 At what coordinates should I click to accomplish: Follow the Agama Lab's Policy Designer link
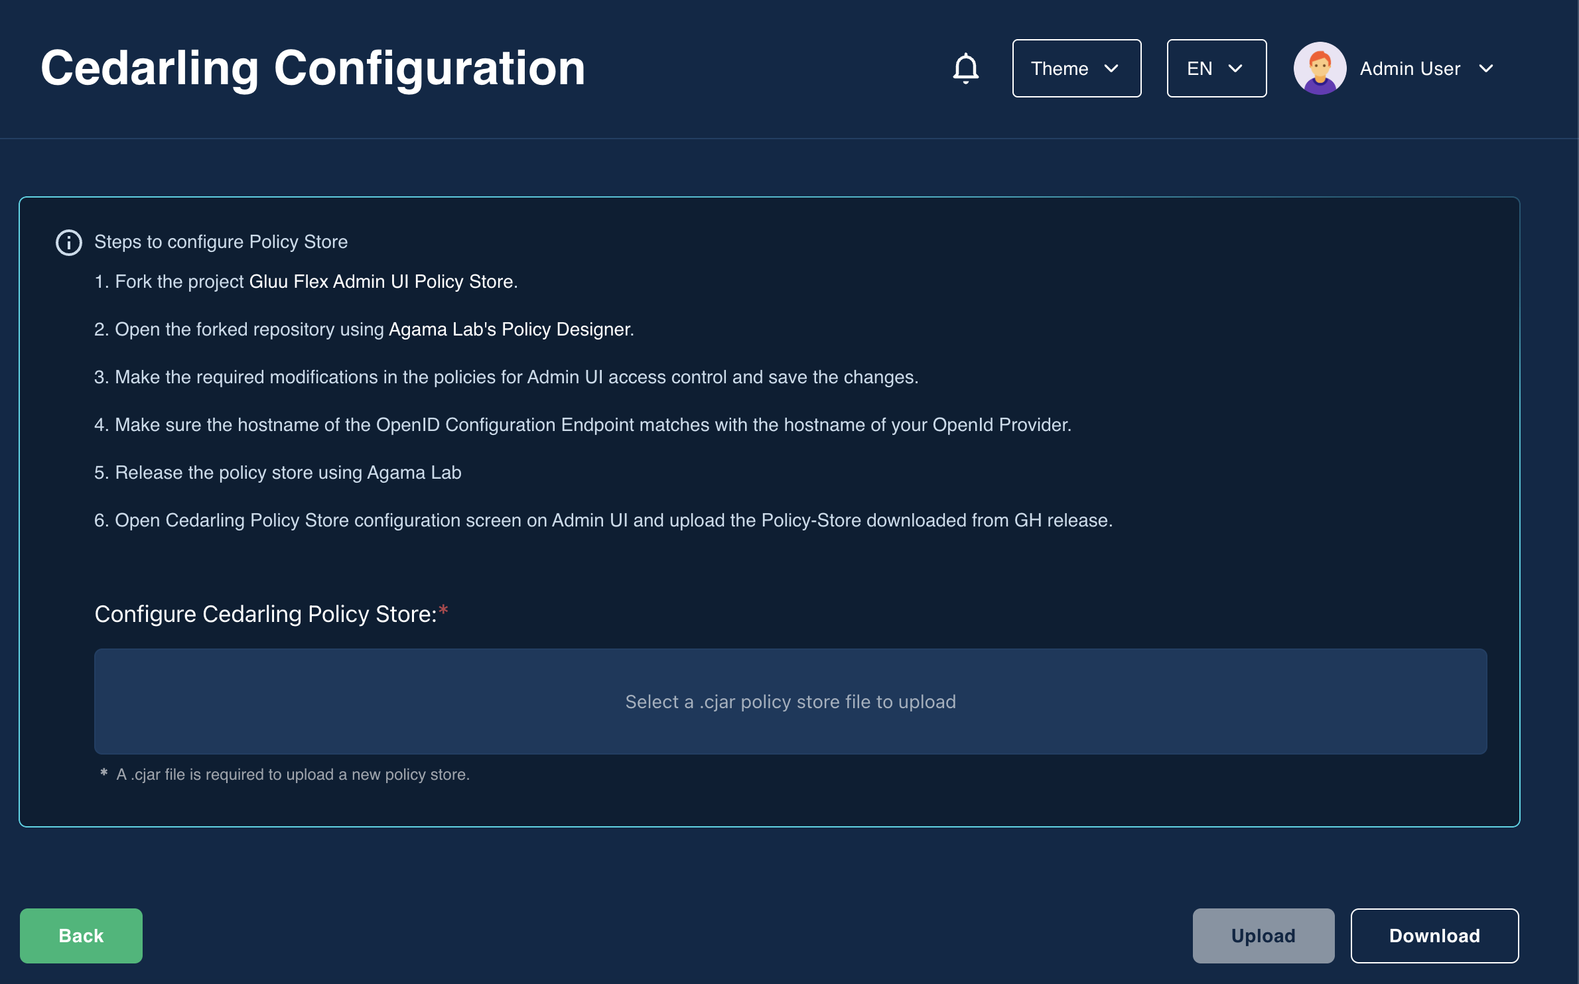(510, 330)
